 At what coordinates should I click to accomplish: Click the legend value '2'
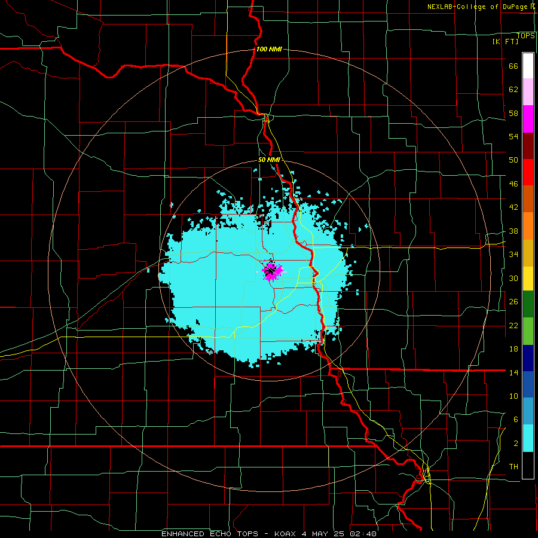(515, 444)
